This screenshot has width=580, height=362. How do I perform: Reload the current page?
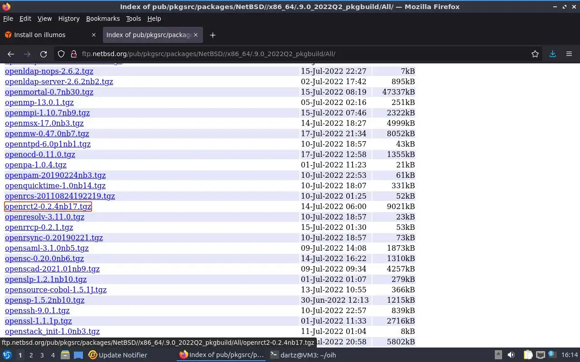(43, 54)
